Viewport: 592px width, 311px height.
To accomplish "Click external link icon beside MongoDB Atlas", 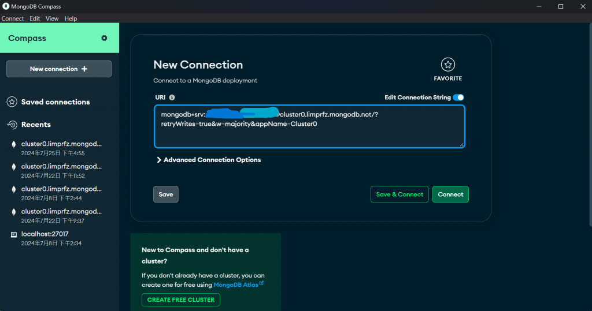I will pyautogui.click(x=261, y=283).
